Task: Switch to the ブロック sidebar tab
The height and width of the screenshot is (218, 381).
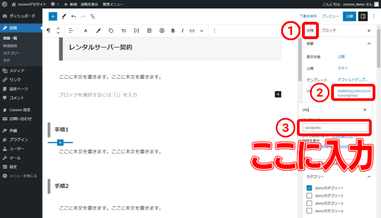Action: click(329, 30)
